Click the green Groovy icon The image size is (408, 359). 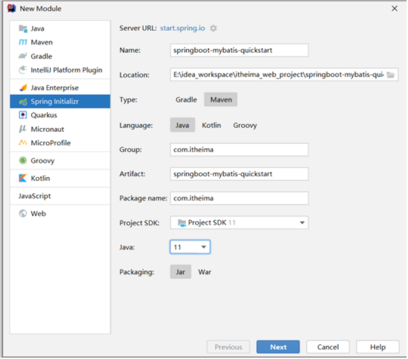point(23,160)
